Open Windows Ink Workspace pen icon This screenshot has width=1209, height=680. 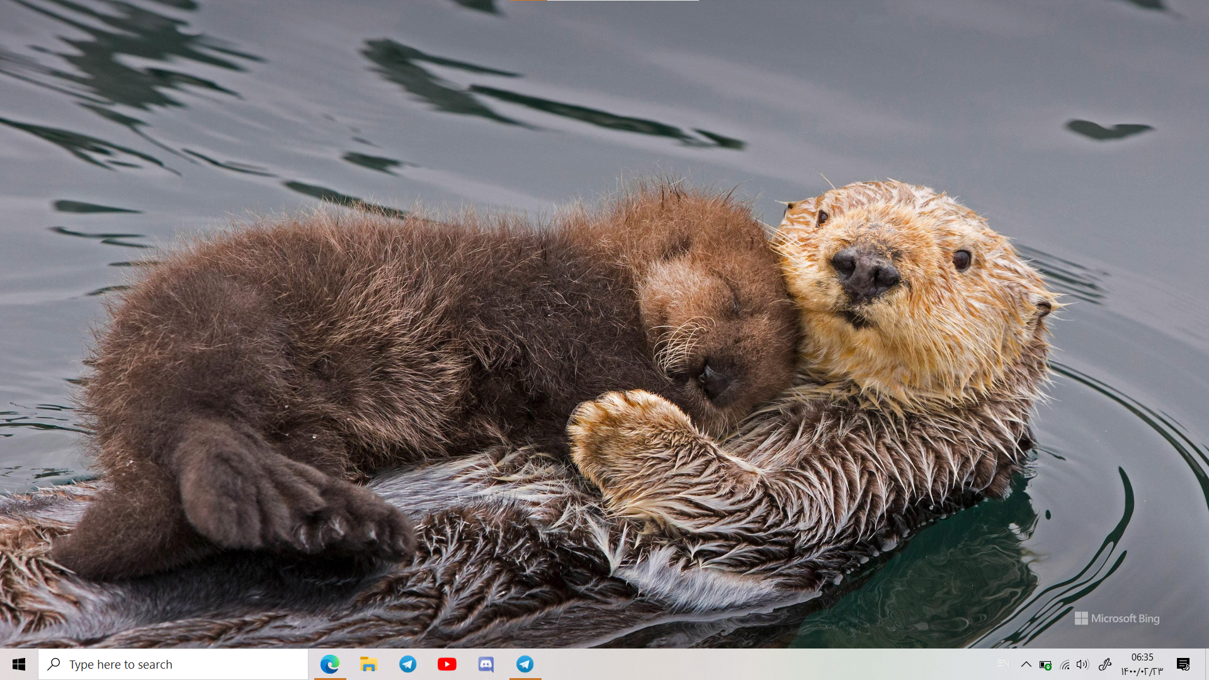1105,664
